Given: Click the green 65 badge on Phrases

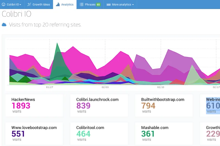Looking at the screenshot, I should point(98,4).
